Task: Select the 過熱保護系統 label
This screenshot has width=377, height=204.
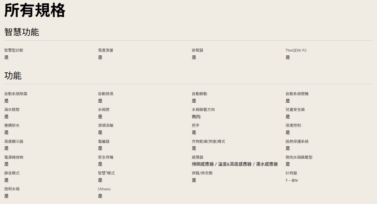Action: 297,142
